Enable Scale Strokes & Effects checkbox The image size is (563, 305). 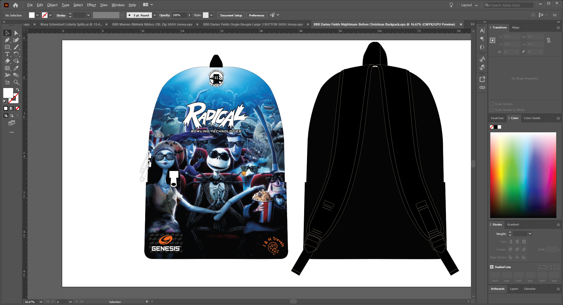pyautogui.click(x=492, y=110)
